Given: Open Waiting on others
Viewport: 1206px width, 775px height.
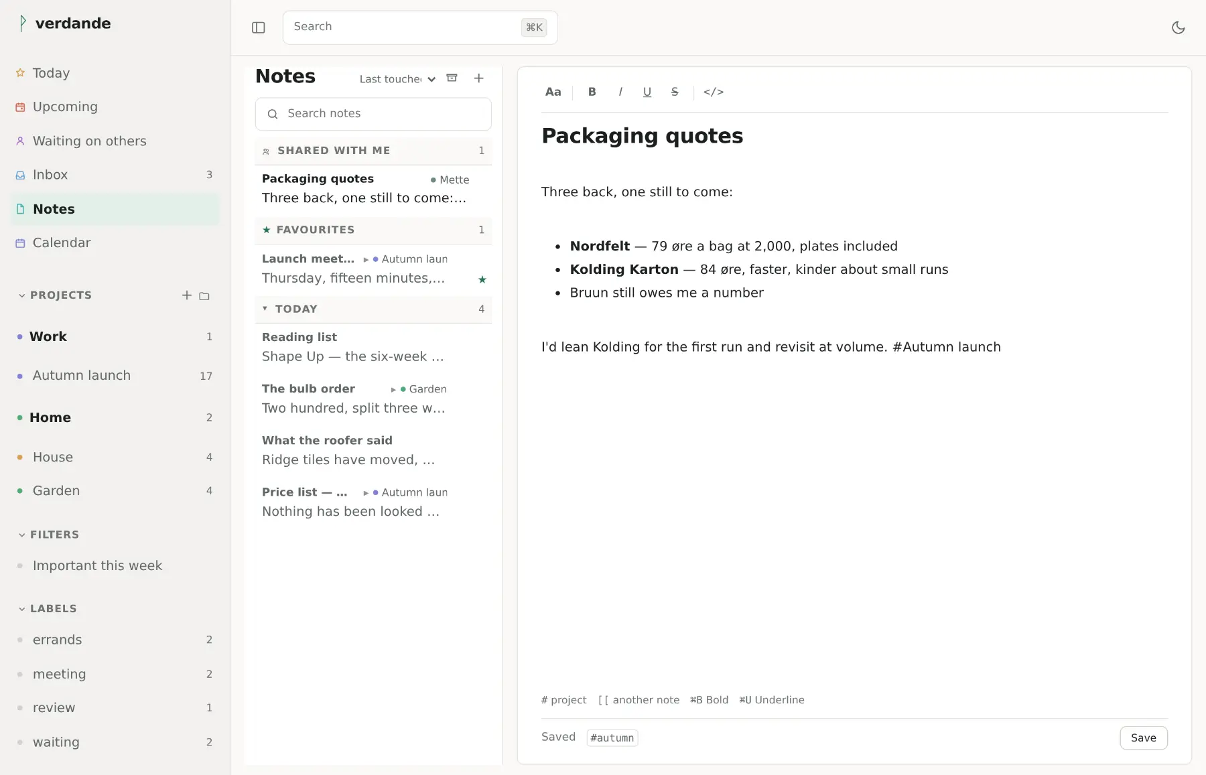Looking at the screenshot, I should click(115, 141).
